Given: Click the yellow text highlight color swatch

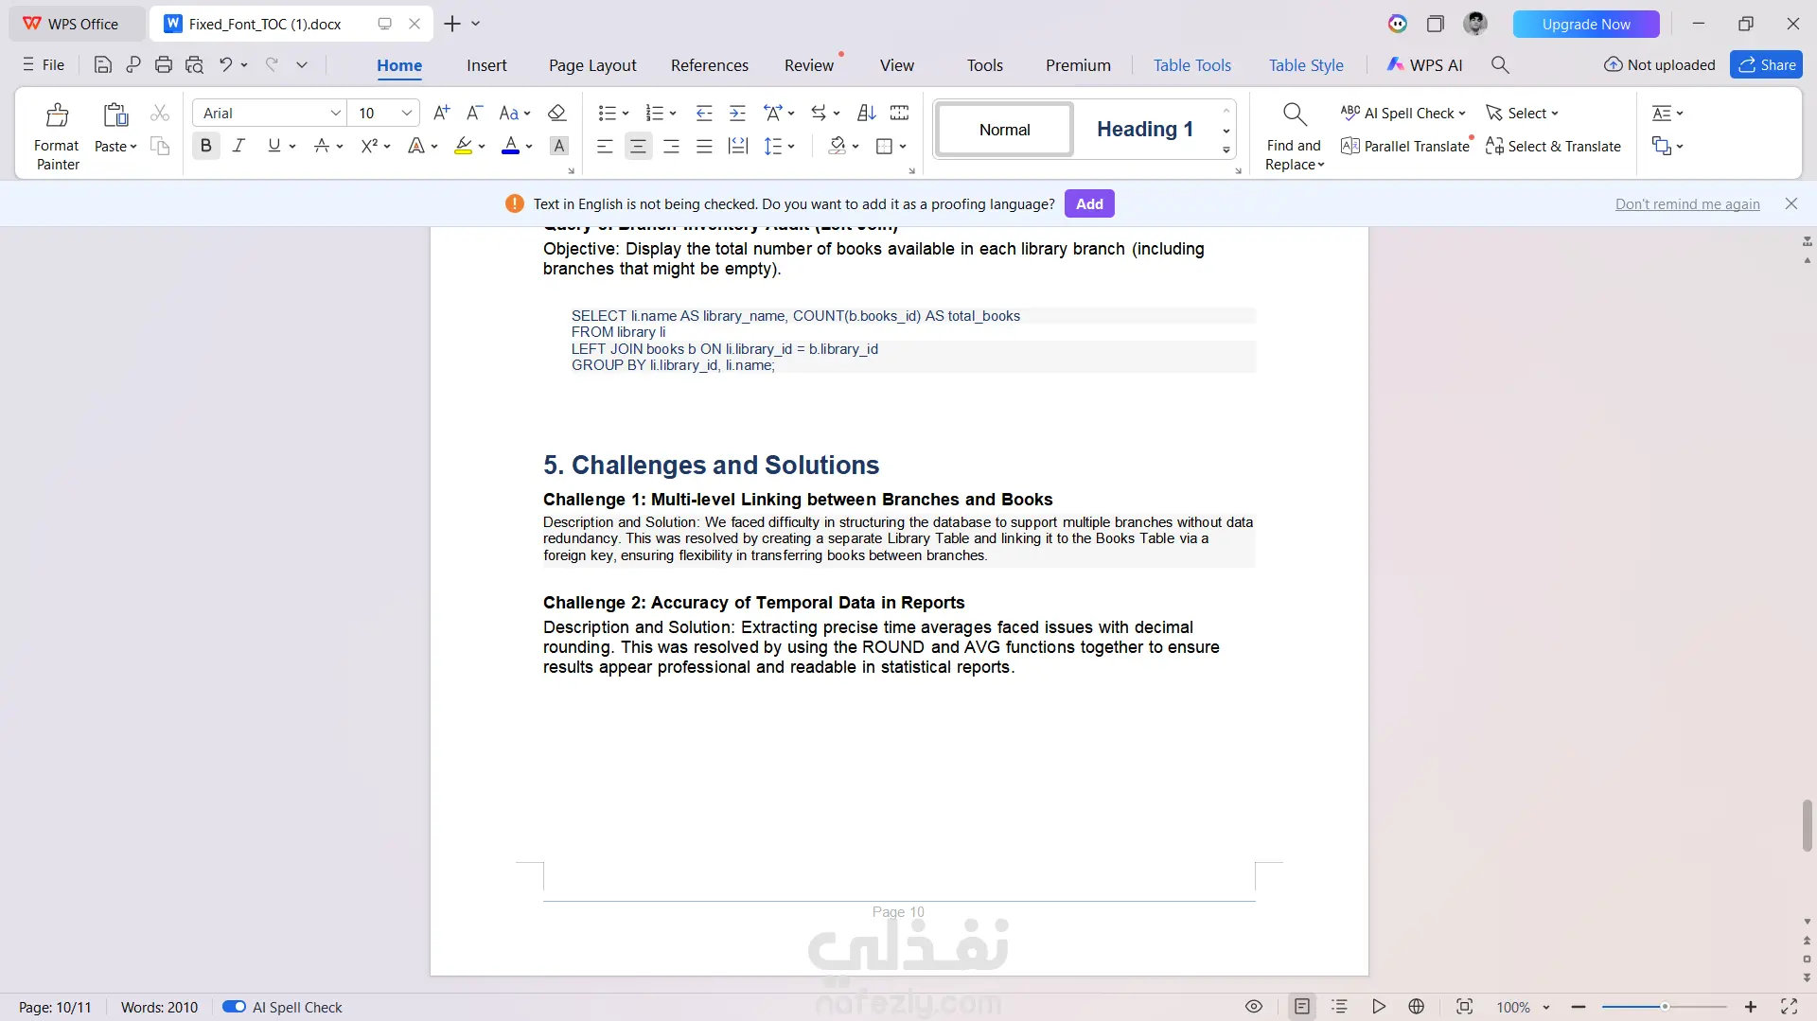Looking at the screenshot, I should pyautogui.click(x=463, y=146).
